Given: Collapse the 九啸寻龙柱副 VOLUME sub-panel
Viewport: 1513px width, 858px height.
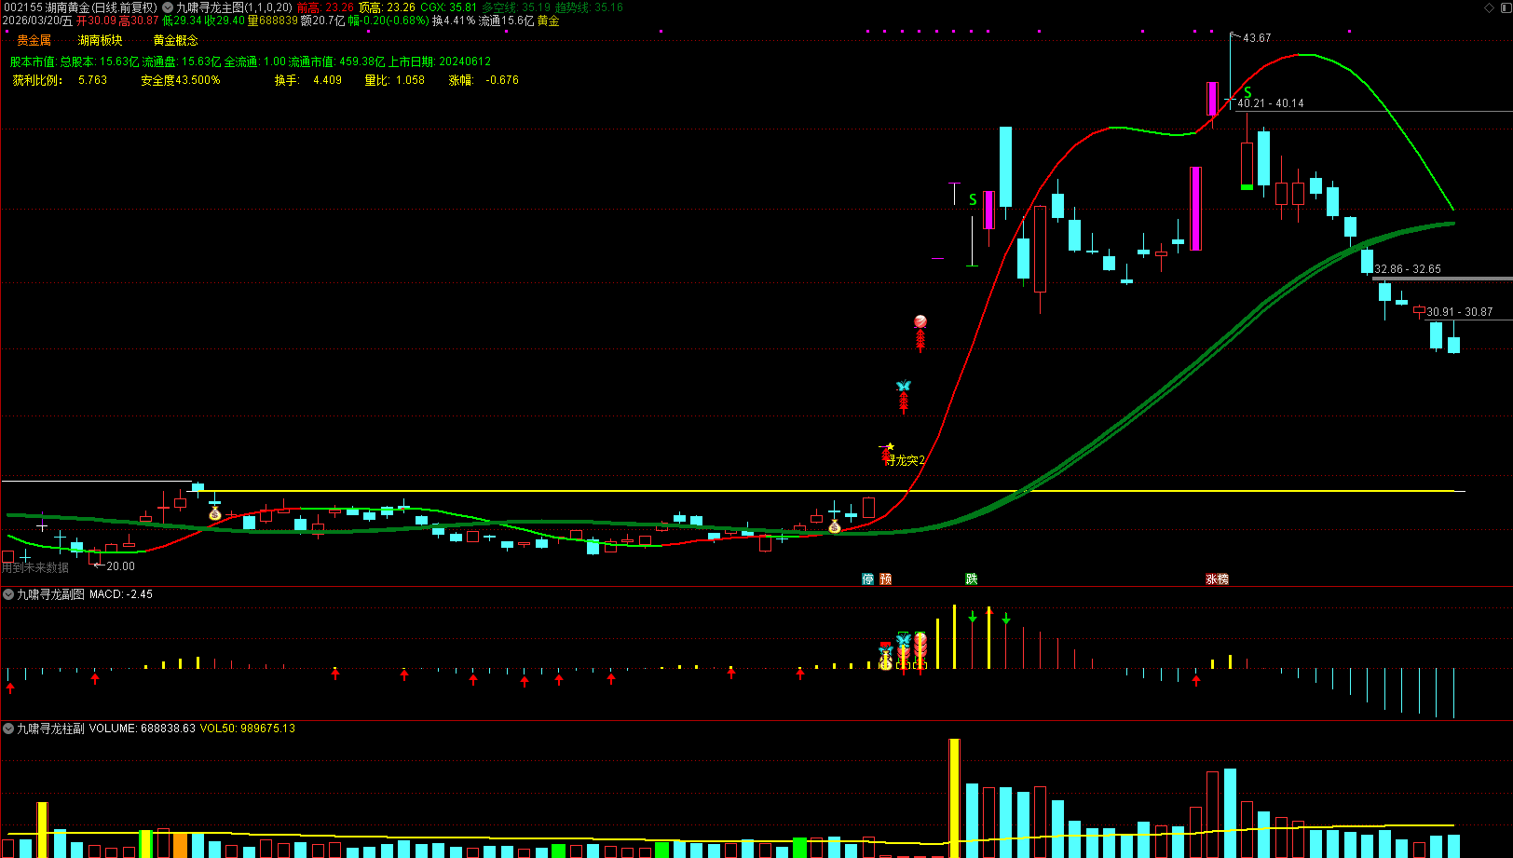Looking at the screenshot, I should (8, 729).
